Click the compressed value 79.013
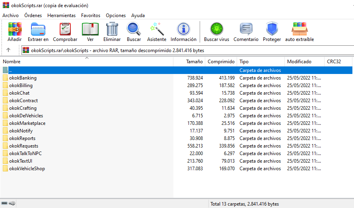354x208 pixels. [228, 161]
